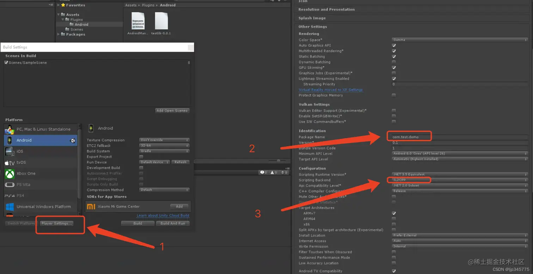Click Plugins in the breadcrumb path
Viewport: 533px width, 274px height.
tap(148, 5)
